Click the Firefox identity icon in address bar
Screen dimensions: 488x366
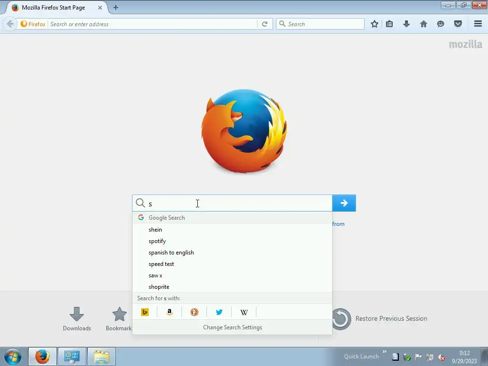pyautogui.click(x=33, y=24)
